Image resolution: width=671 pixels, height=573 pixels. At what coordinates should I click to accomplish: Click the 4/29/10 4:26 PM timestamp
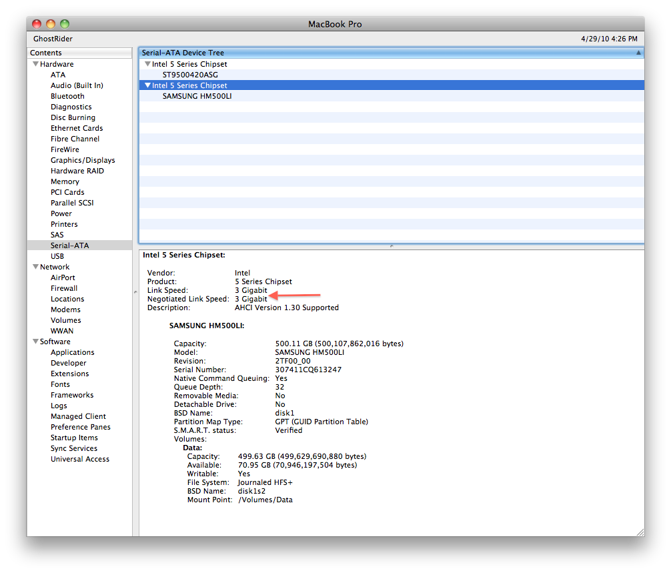coord(609,39)
